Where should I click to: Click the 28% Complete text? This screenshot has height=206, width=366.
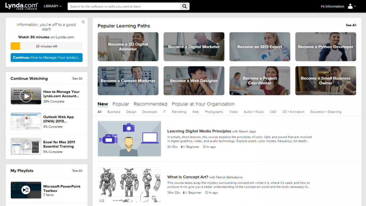54,101
